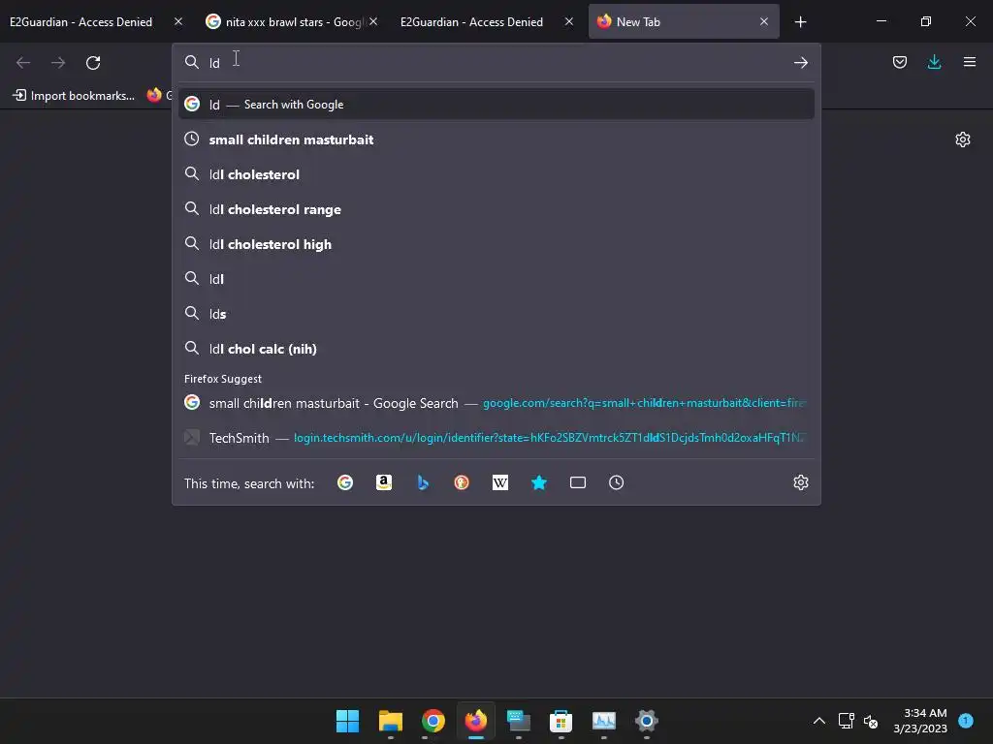Open network status tray icon
The image size is (993, 744).
pos(846,721)
